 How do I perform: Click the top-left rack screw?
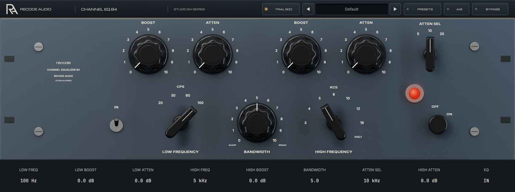[x=39, y=47]
